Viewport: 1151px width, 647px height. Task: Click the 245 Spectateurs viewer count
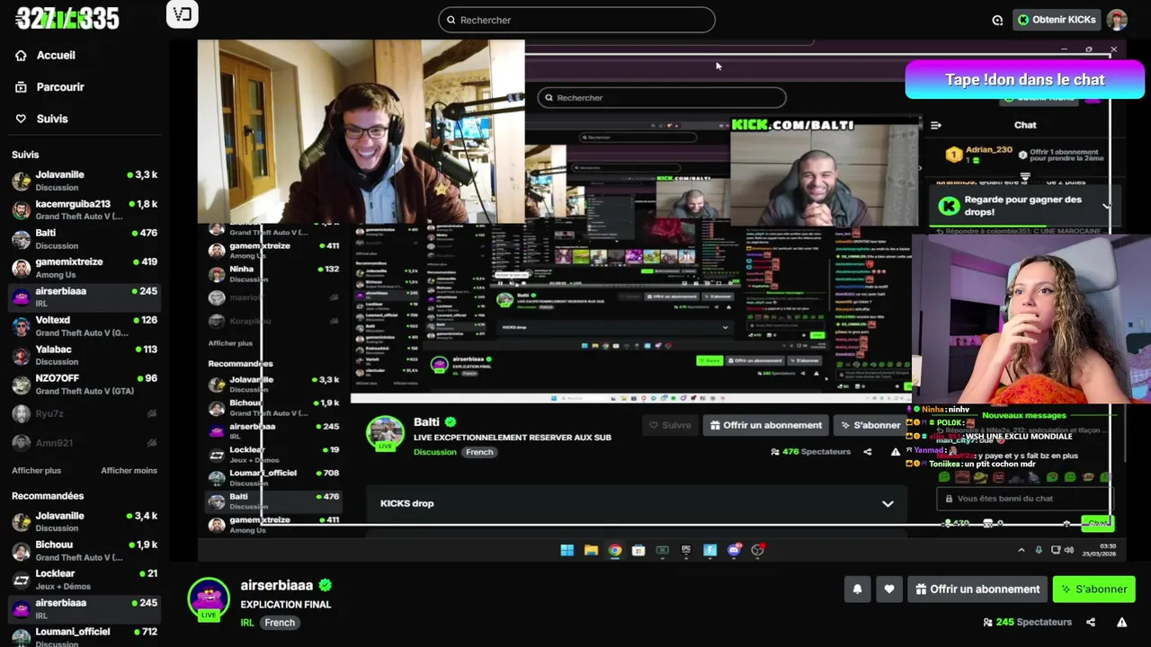pyautogui.click(x=1027, y=622)
